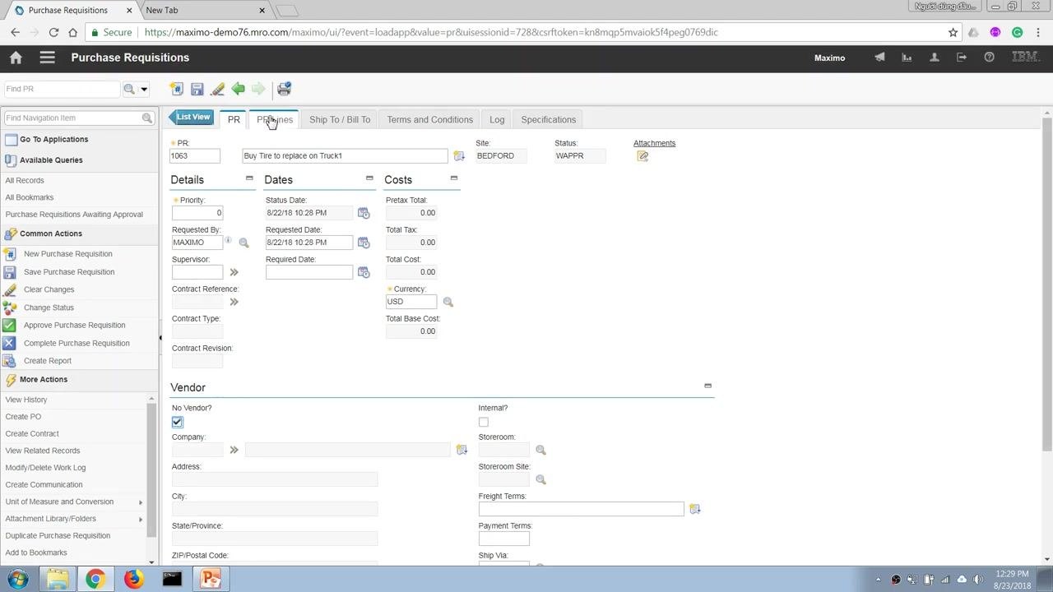Switch to Terms and Conditions tab
The image size is (1053, 592).
click(430, 119)
